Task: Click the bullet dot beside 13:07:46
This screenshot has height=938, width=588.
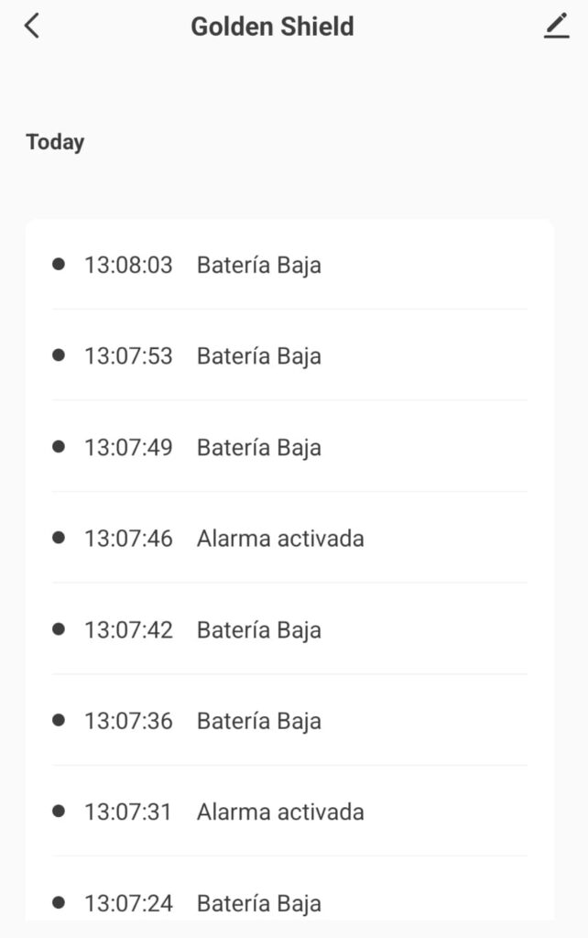Action: (x=60, y=538)
